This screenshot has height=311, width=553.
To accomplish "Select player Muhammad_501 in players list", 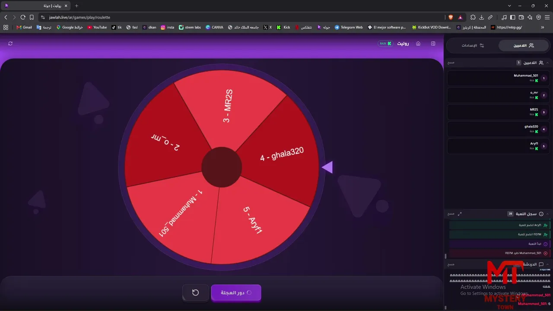I will coord(498,78).
